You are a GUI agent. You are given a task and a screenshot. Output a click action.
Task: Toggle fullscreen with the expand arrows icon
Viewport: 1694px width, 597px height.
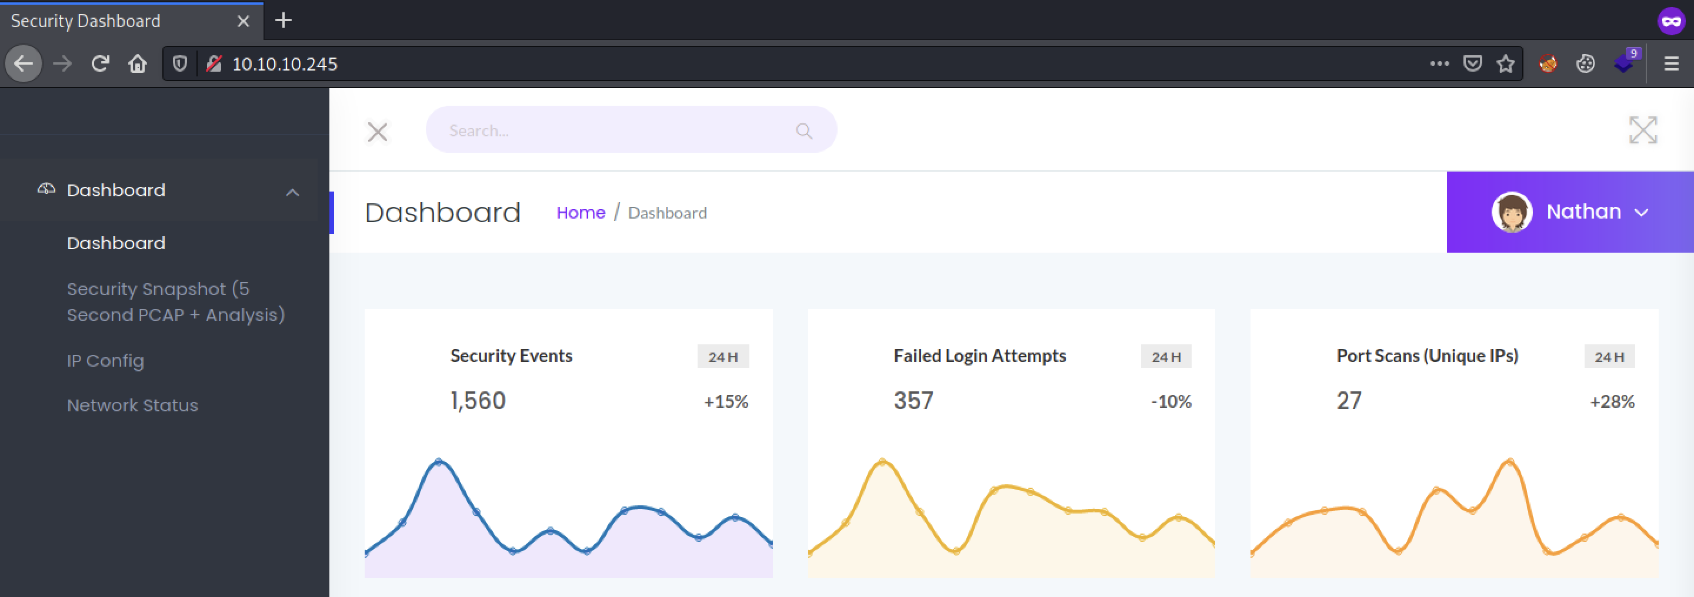click(1643, 130)
